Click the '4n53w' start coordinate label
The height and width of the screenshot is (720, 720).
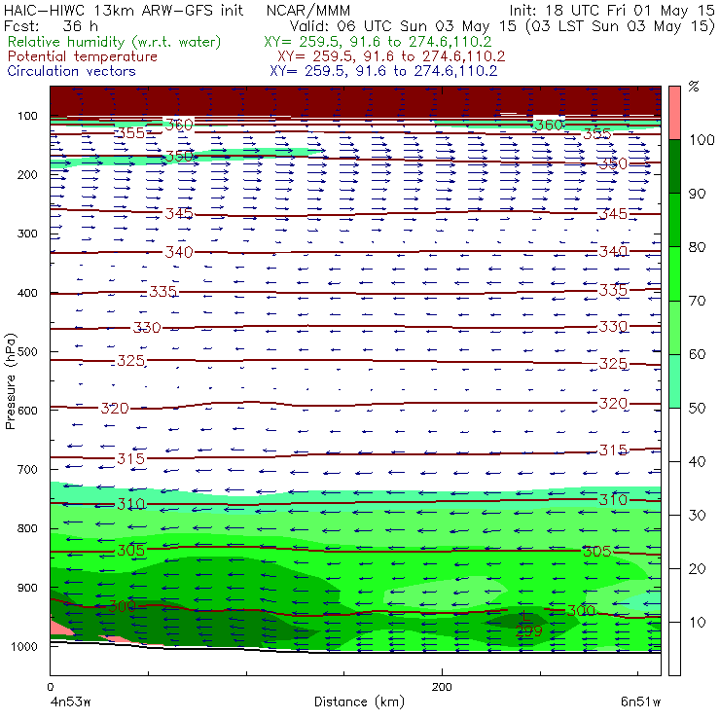[70, 702]
